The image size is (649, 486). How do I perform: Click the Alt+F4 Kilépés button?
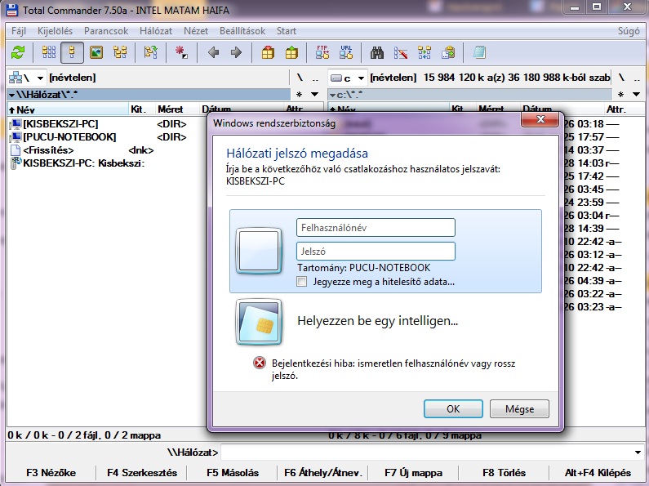598,473
